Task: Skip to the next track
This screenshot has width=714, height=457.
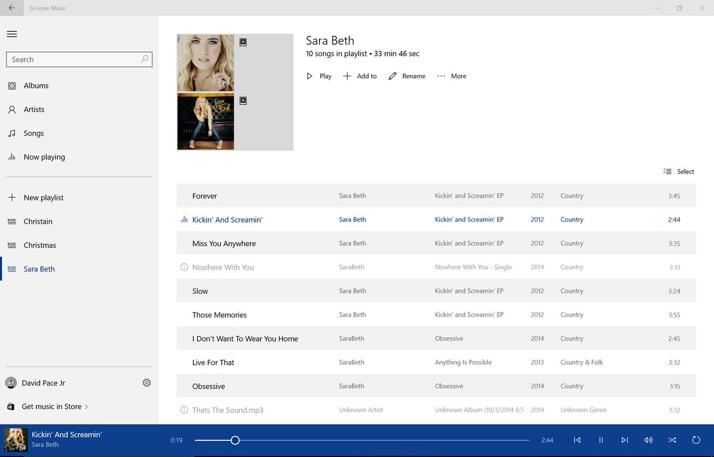Action: (624, 440)
